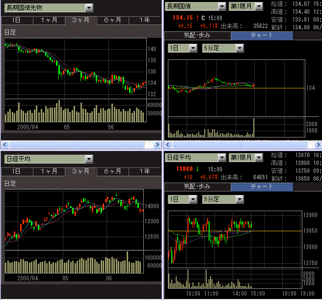Click 安値 value 13750 in 日経平均 panel
Image resolution: width=322 pixels, height=300 pixels.
coord(302,171)
